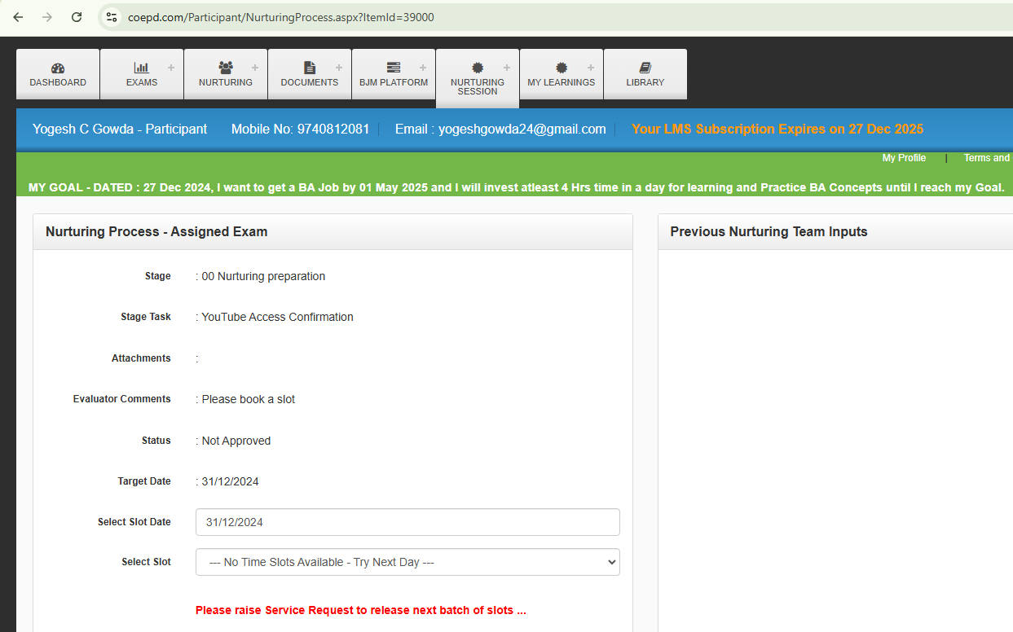Click the My Learnings badge icon
Viewport: 1013px width, 632px height.
click(562, 68)
